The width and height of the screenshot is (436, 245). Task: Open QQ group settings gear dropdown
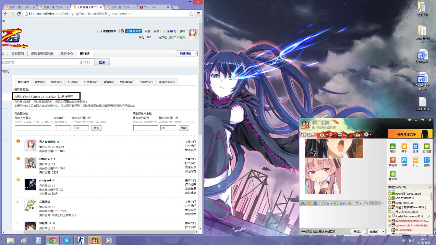[368, 135]
